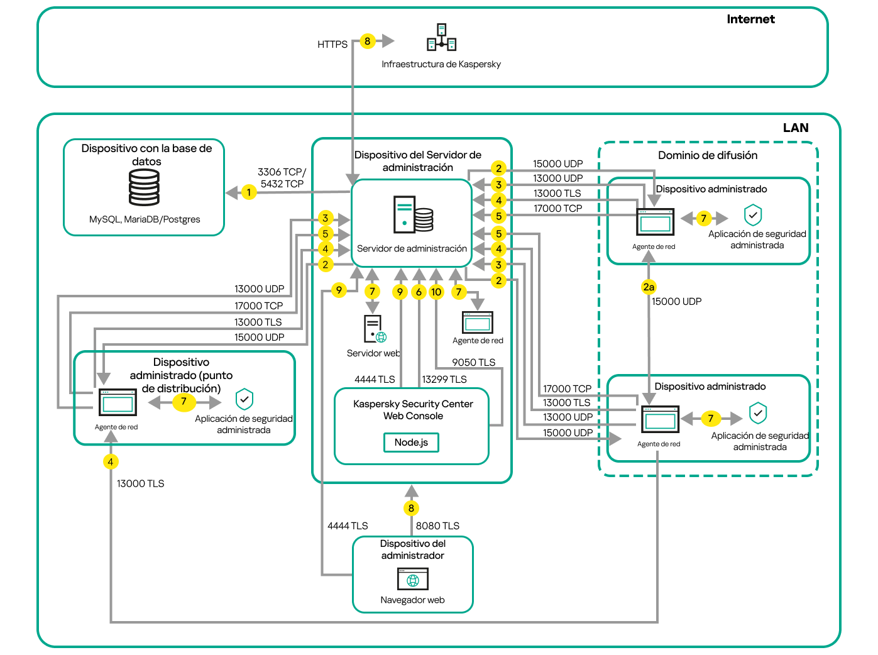Click the Administration Server computer icon
878x655 pixels.
coord(413,214)
